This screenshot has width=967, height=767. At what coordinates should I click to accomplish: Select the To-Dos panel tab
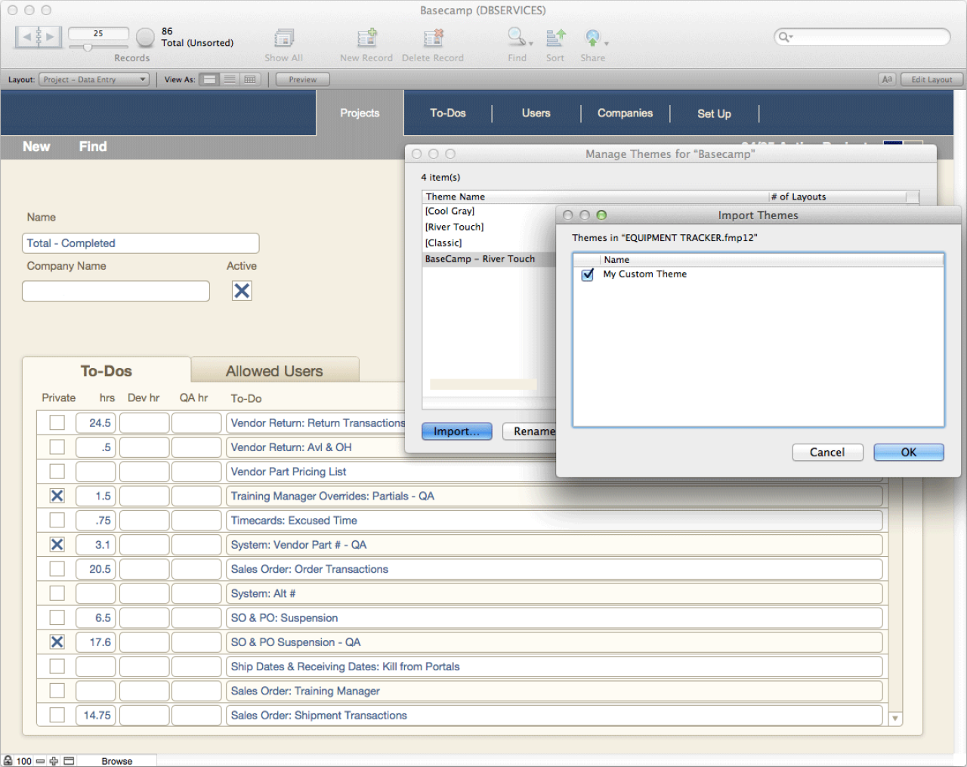[107, 371]
